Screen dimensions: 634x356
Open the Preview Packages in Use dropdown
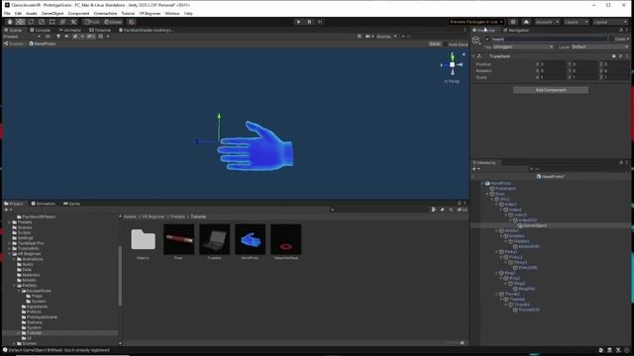click(x=475, y=22)
